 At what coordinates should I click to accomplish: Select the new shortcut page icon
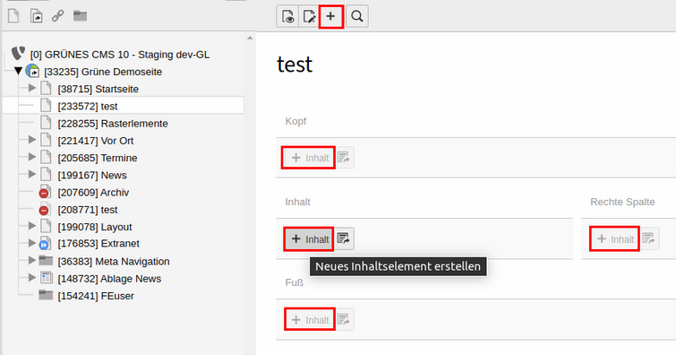coord(36,16)
